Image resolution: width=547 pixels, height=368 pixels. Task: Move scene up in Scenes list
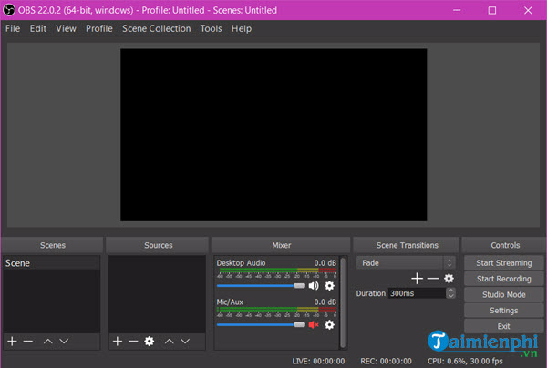[47, 342]
